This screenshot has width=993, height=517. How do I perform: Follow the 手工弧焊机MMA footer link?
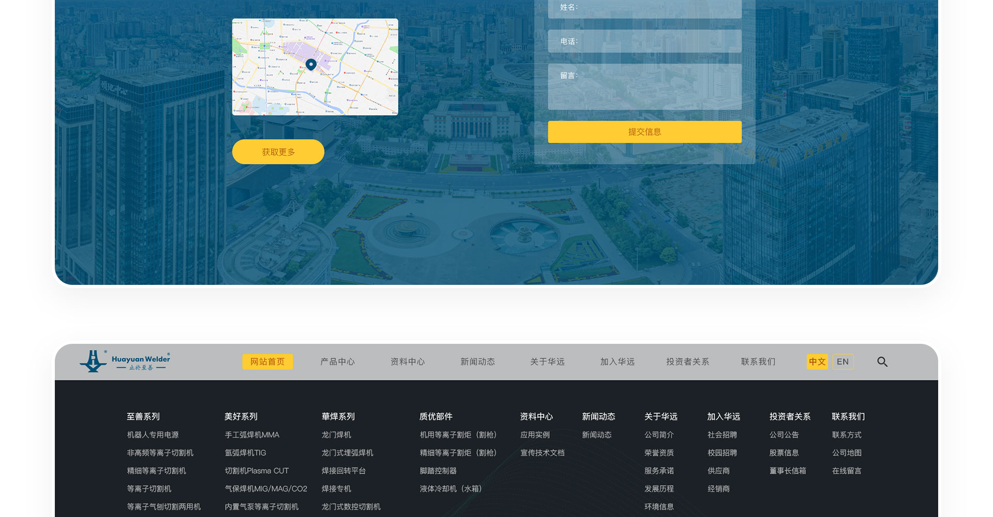pyautogui.click(x=252, y=435)
